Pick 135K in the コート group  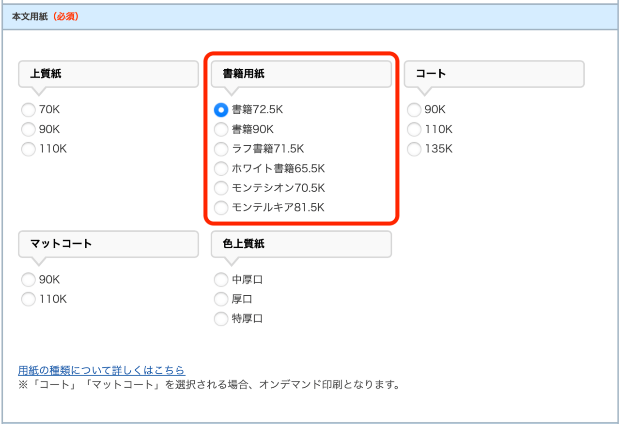click(x=414, y=150)
